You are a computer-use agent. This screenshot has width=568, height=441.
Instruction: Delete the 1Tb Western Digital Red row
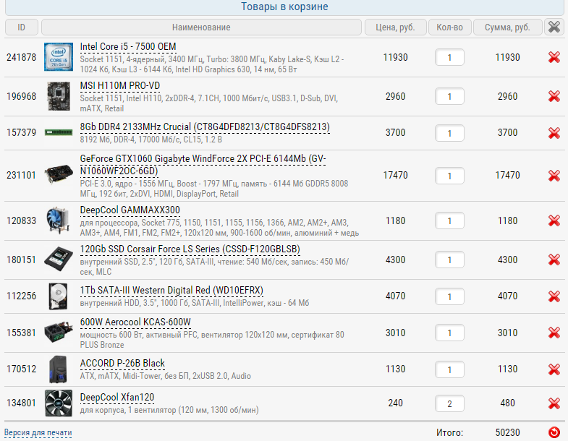[x=554, y=296]
